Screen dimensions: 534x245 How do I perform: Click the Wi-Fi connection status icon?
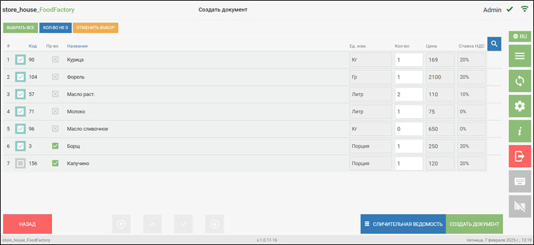tap(525, 9)
